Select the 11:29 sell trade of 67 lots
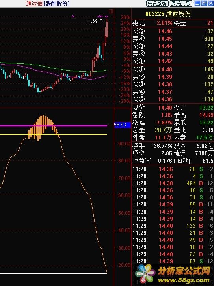Image resolution: width=214 pixels, height=286 pixels. click(173, 261)
